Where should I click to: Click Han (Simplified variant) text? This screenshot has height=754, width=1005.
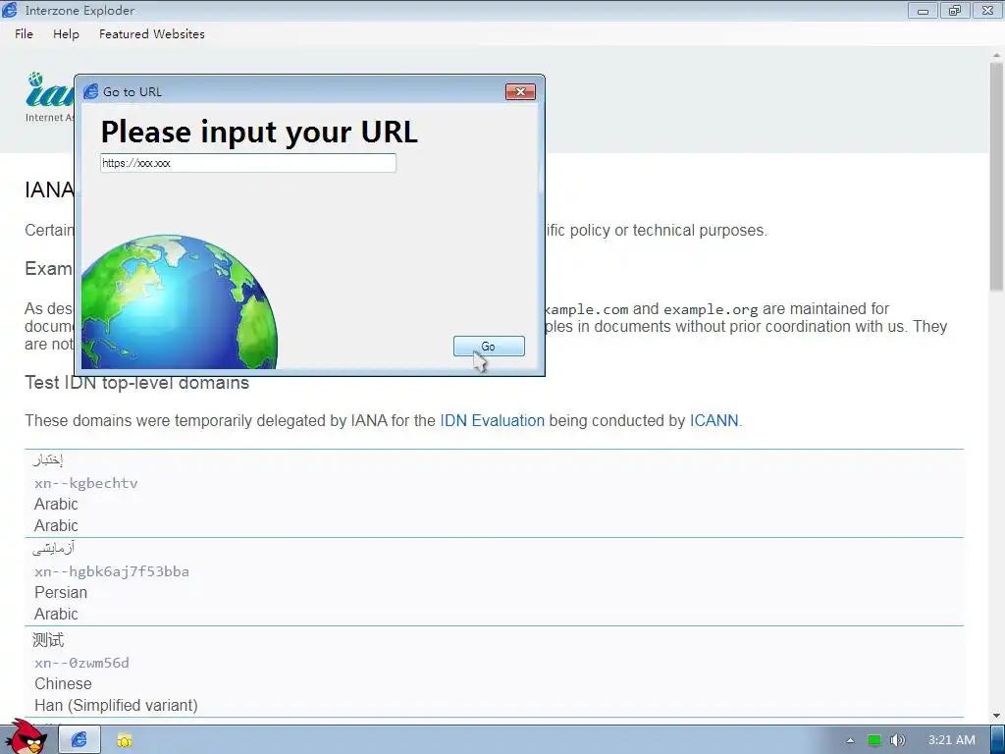pyautogui.click(x=116, y=705)
